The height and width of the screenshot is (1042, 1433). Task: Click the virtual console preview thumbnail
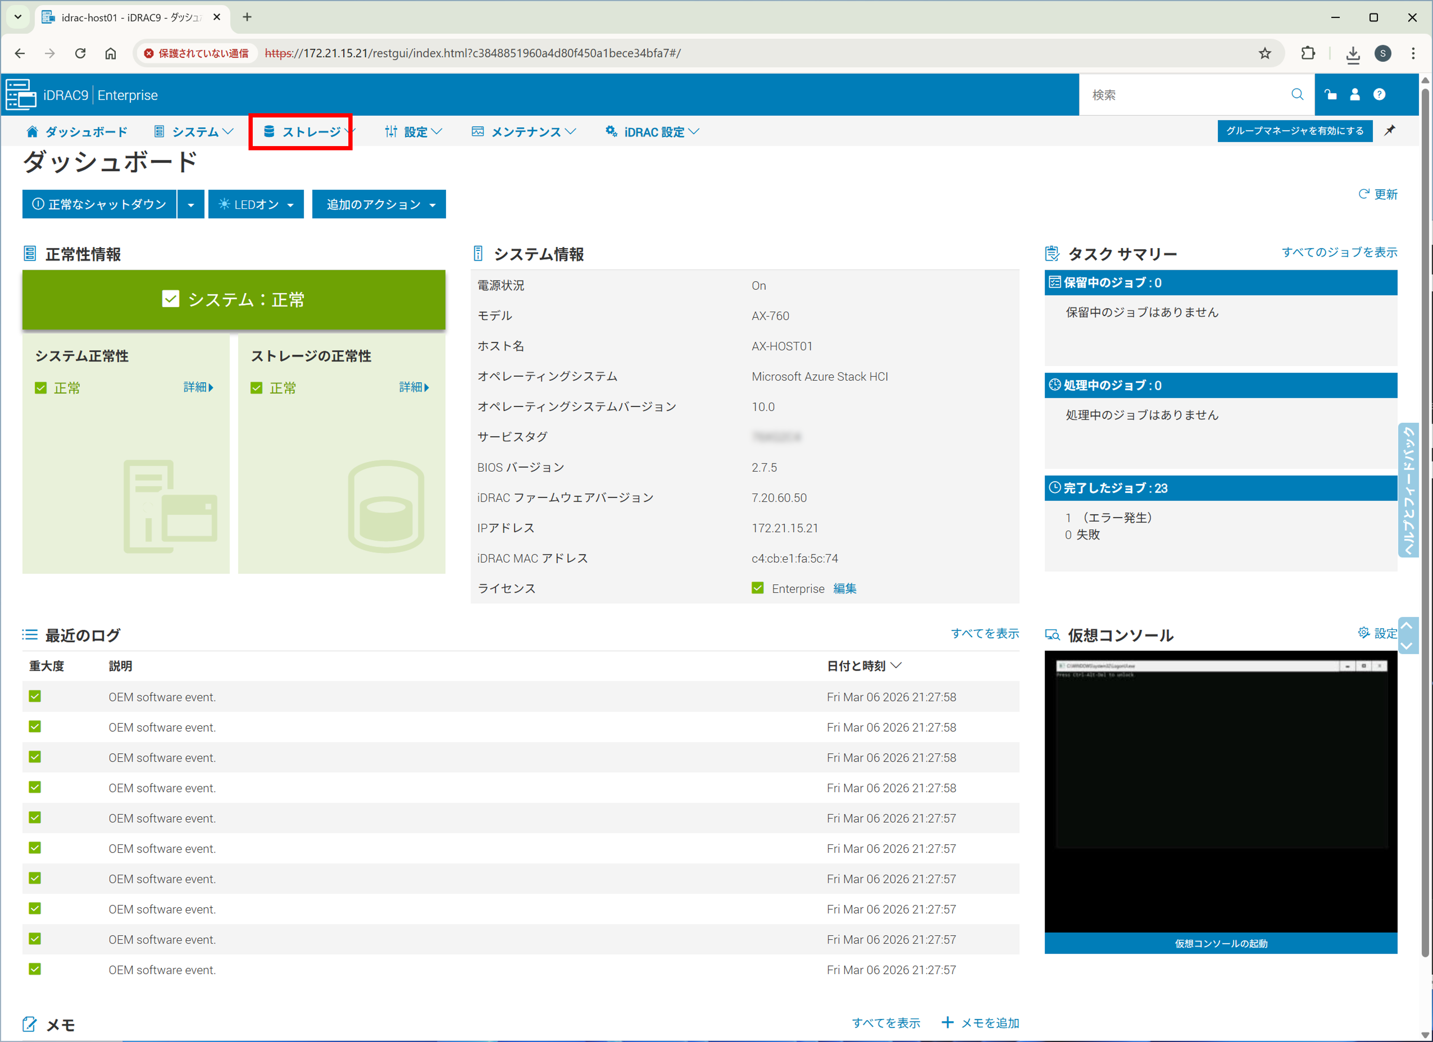pos(1220,790)
